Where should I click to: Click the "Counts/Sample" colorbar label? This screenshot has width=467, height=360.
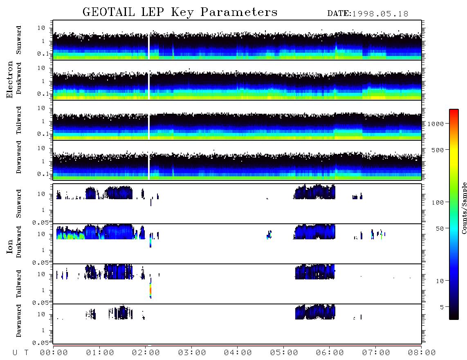pyautogui.click(x=464, y=208)
